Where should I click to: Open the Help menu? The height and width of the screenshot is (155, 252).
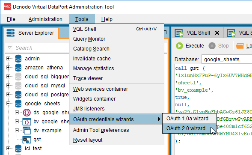pyautogui.click(x=107, y=19)
